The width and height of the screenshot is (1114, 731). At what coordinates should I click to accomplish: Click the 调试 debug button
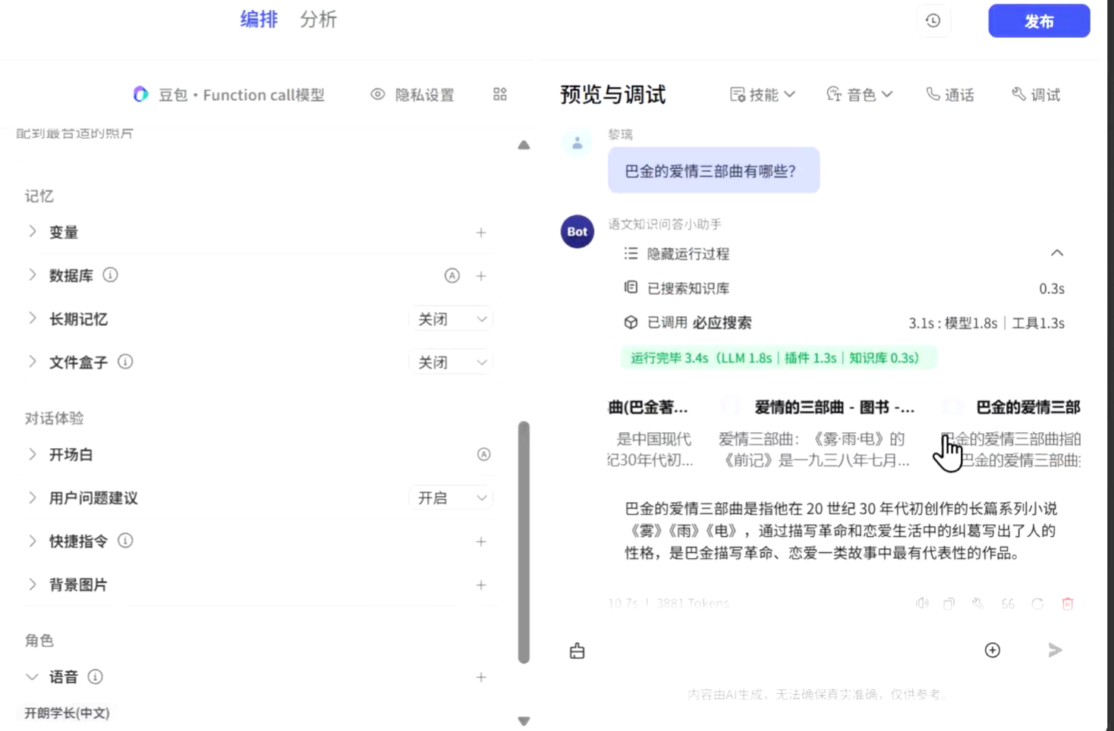click(1036, 95)
